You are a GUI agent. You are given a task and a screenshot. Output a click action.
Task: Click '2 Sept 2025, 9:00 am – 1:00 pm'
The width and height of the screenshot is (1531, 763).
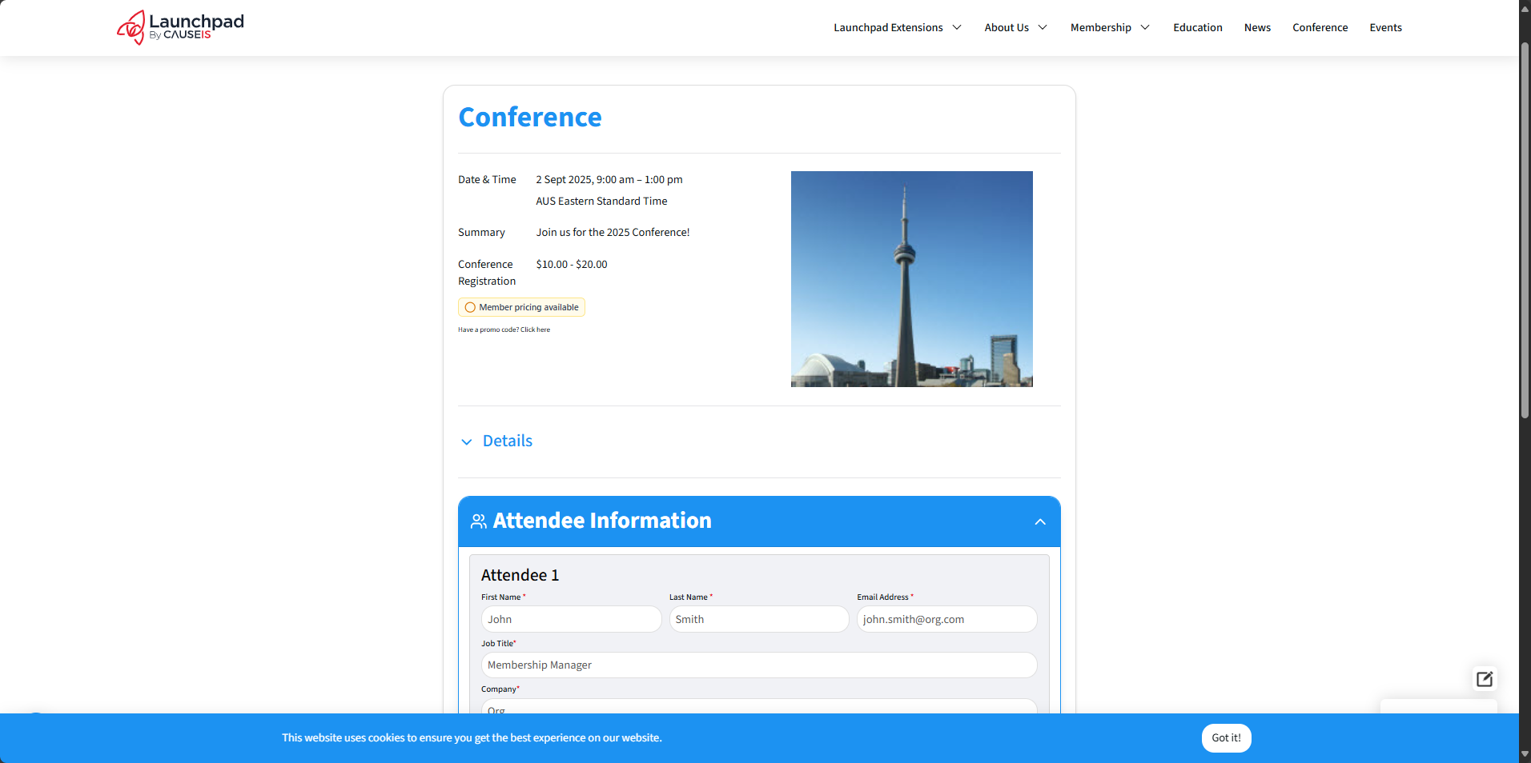609,180
